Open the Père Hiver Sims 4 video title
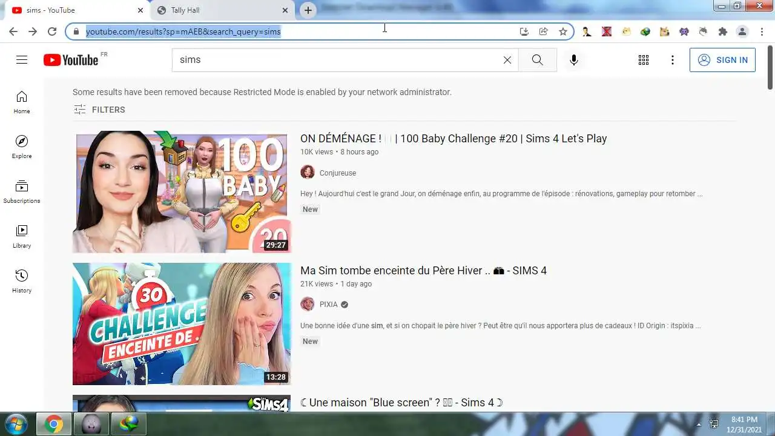Viewport: 775px width, 436px height. [x=423, y=271]
